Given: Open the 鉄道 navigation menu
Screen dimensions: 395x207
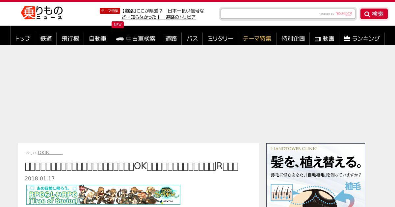Looking at the screenshot, I should pyautogui.click(x=46, y=38).
